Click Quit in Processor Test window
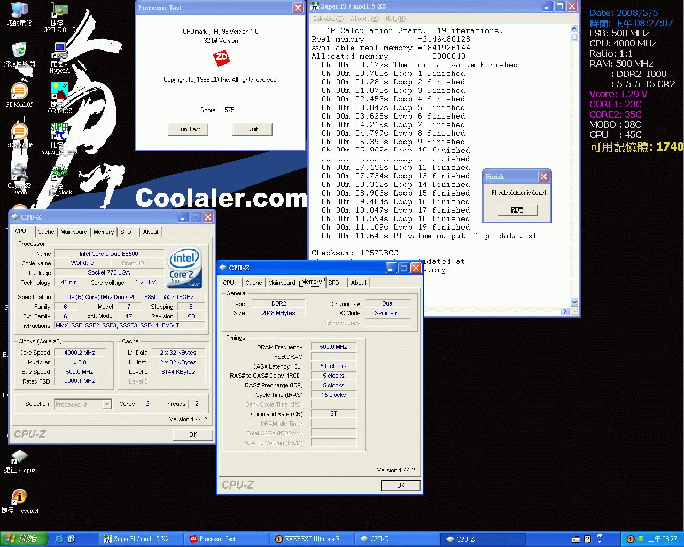684x547 pixels. [253, 129]
